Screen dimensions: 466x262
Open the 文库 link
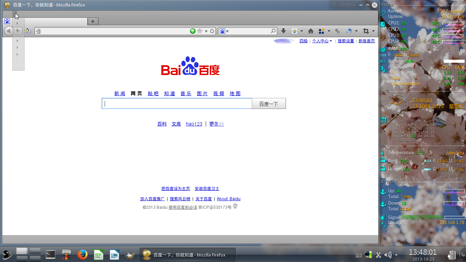tap(176, 124)
